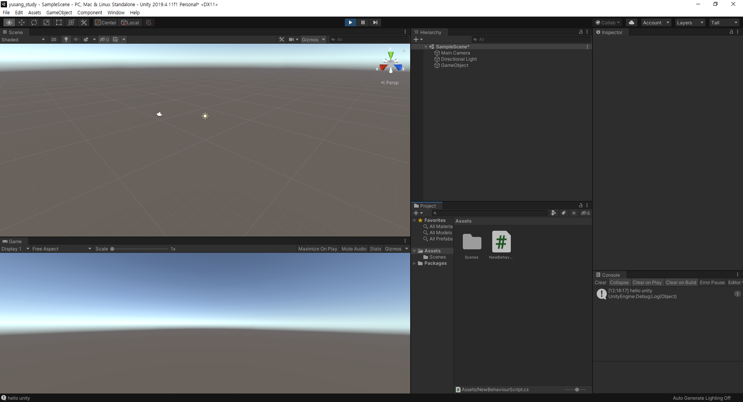Start Play mode
Screen dimensions: 743x402
tap(350, 22)
